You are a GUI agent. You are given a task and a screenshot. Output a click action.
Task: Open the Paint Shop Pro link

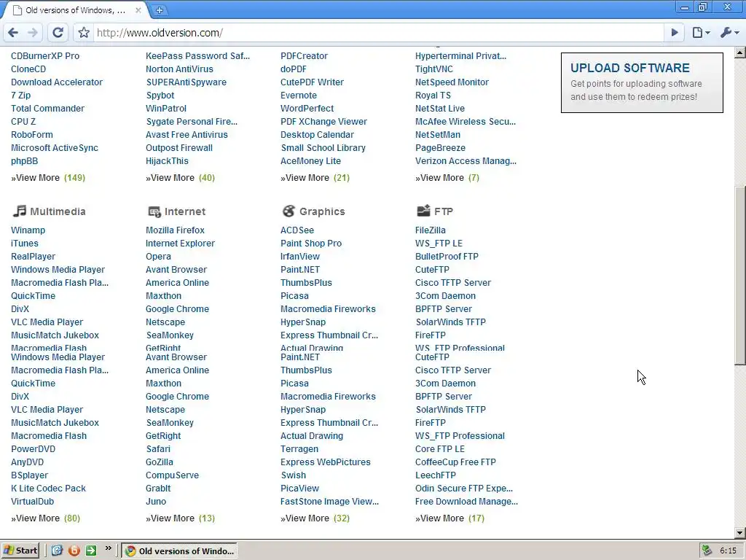coord(310,244)
